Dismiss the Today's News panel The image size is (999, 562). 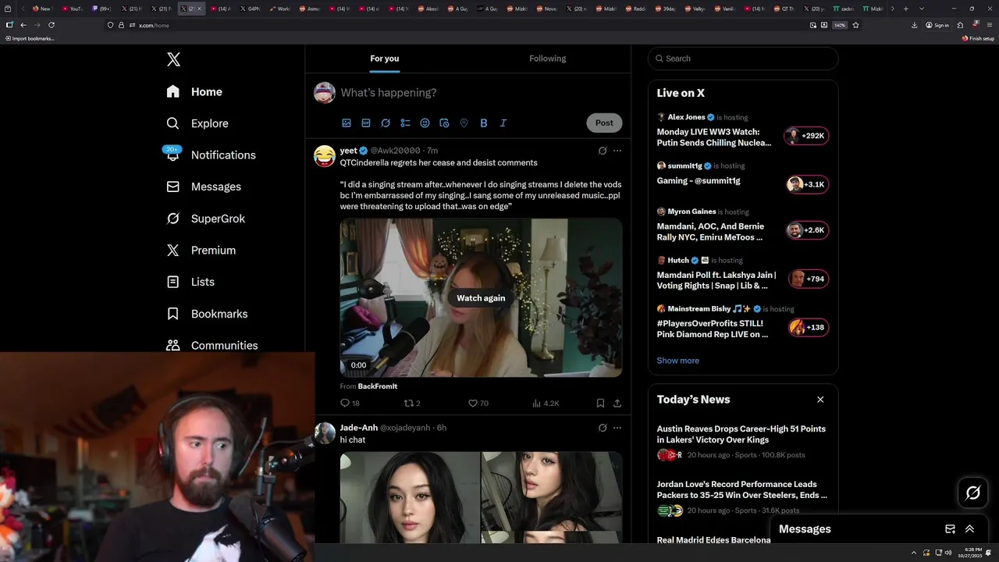click(820, 400)
